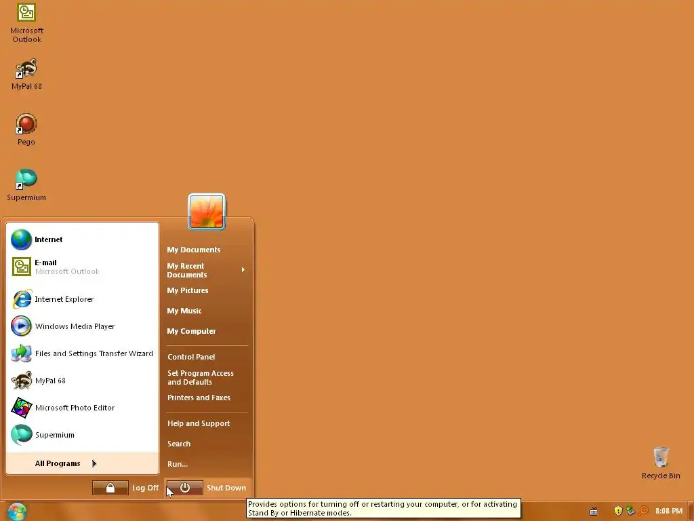Click the 8:08 PM taskbar clock
This screenshot has width=694, height=521.
(x=669, y=511)
